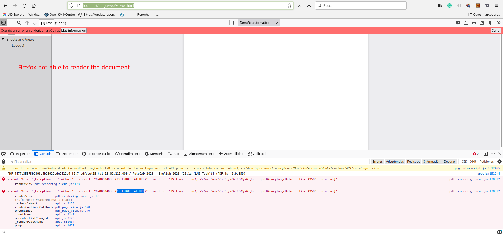Viewport: 503px width, 245px height.
Task: Switch console to multi-line editor mode
Action: (500, 232)
